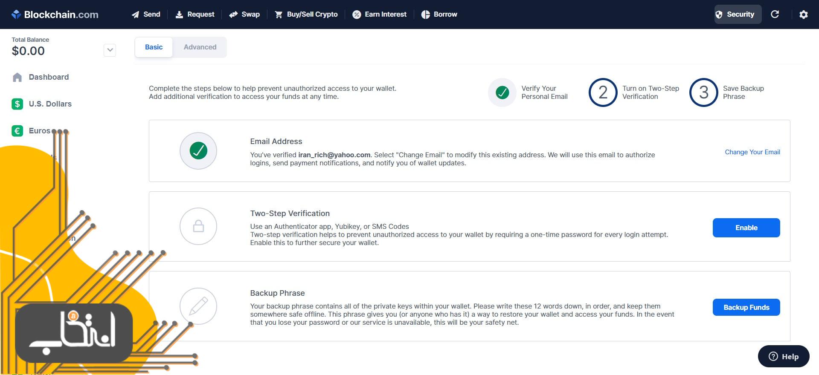Image resolution: width=819 pixels, height=375 pixels.
Task: Click the Send paper-plane icon
Action: 135,14
